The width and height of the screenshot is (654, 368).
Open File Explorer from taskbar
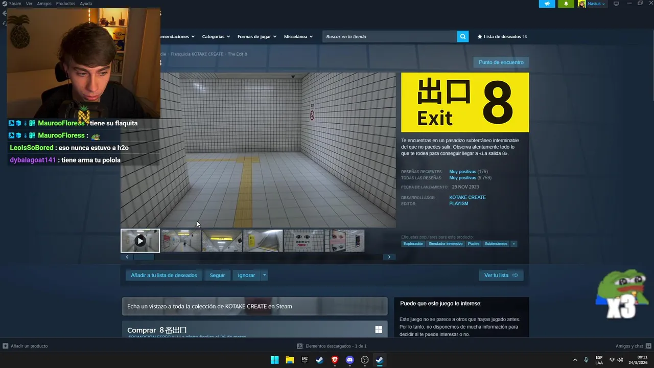click(x=290, y=360)
